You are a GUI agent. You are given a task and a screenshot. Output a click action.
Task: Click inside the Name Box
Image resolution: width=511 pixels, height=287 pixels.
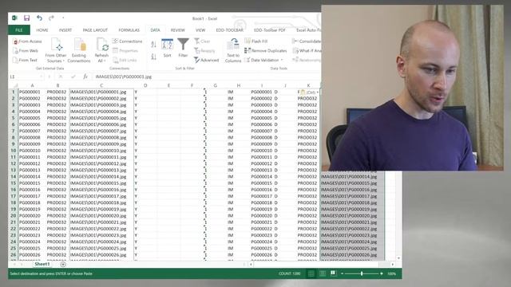pos(23,77)
